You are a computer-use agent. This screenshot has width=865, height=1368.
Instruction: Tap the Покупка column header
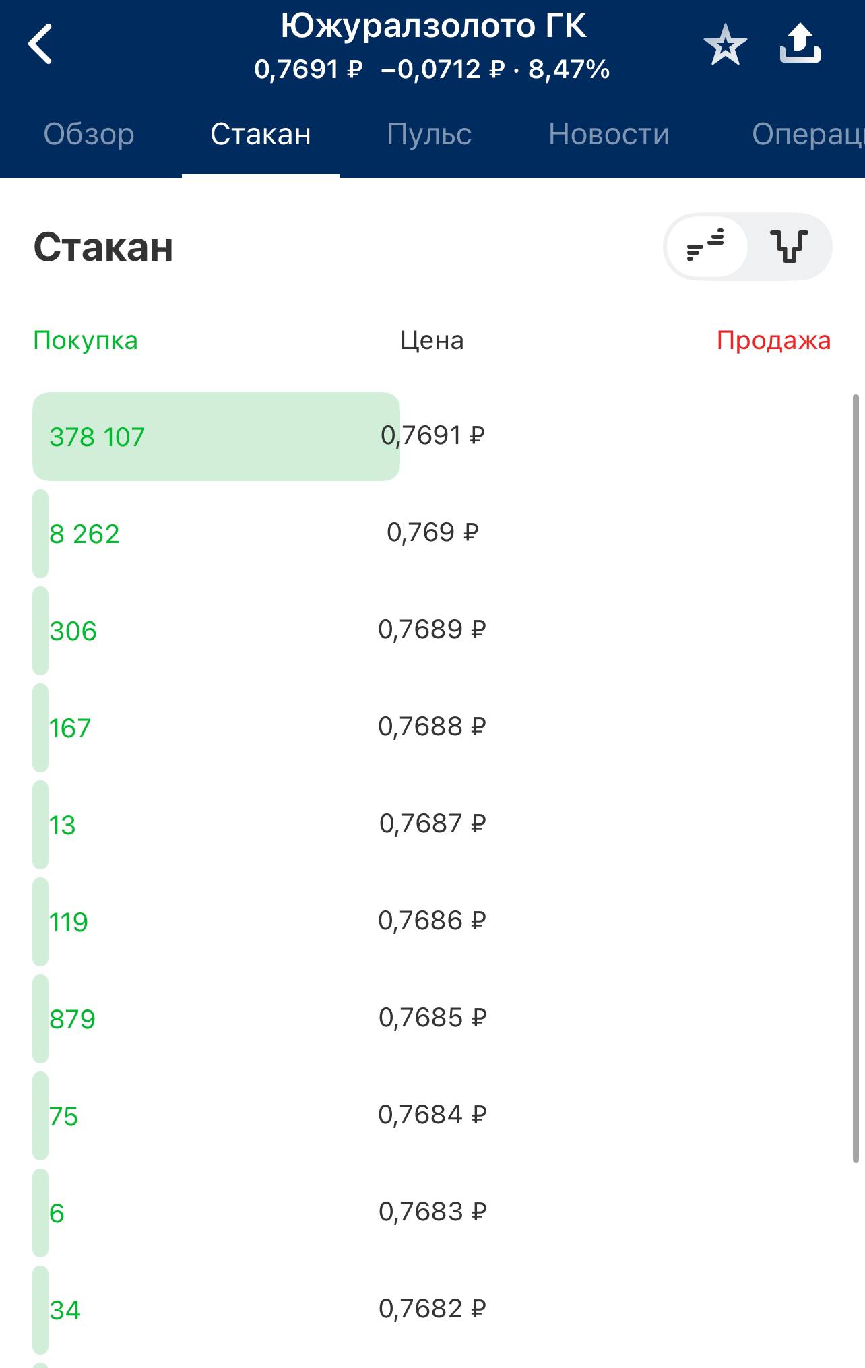[86, 340]
